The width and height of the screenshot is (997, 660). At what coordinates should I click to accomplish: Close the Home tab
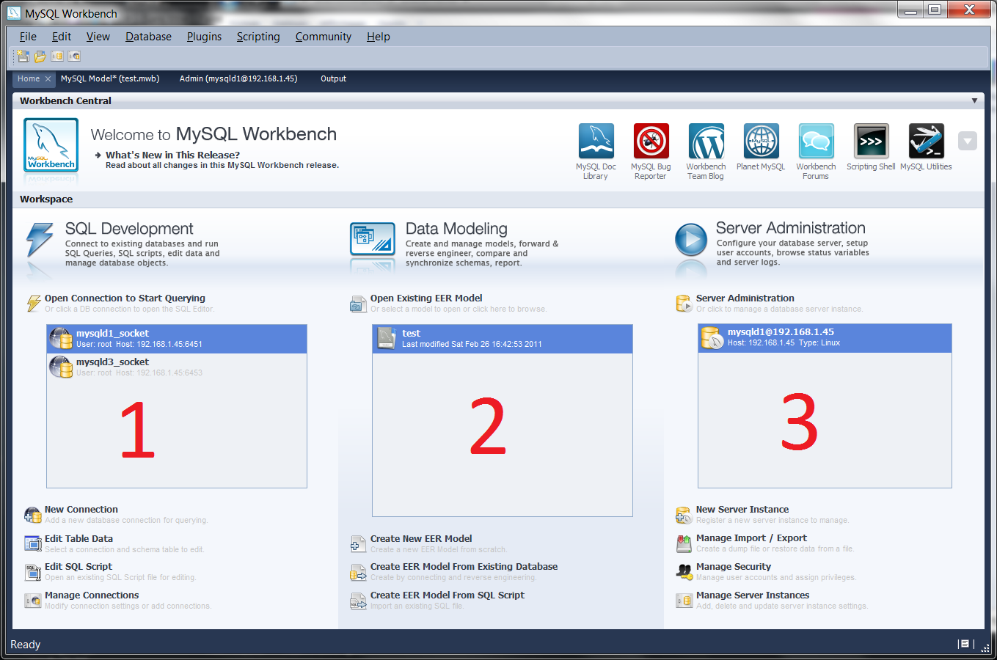point(48,78)
